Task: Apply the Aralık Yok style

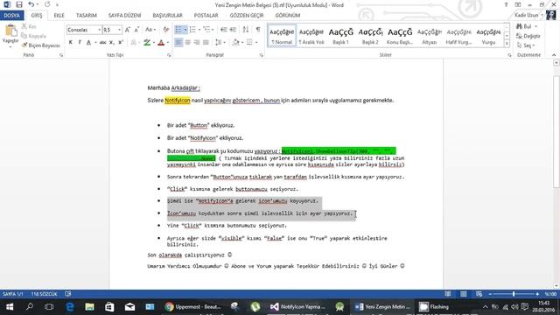Action: point(311,36)
